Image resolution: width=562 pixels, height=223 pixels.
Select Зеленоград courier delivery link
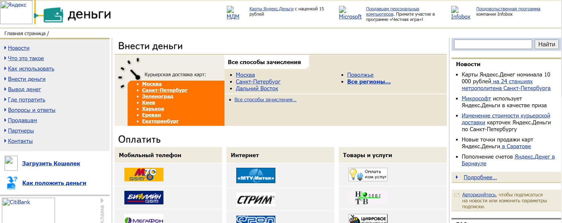[x=158, y=96]
